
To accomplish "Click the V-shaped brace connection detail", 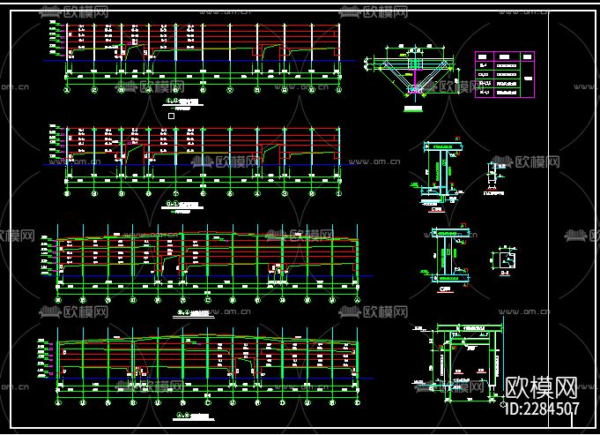I will (412, 78).
